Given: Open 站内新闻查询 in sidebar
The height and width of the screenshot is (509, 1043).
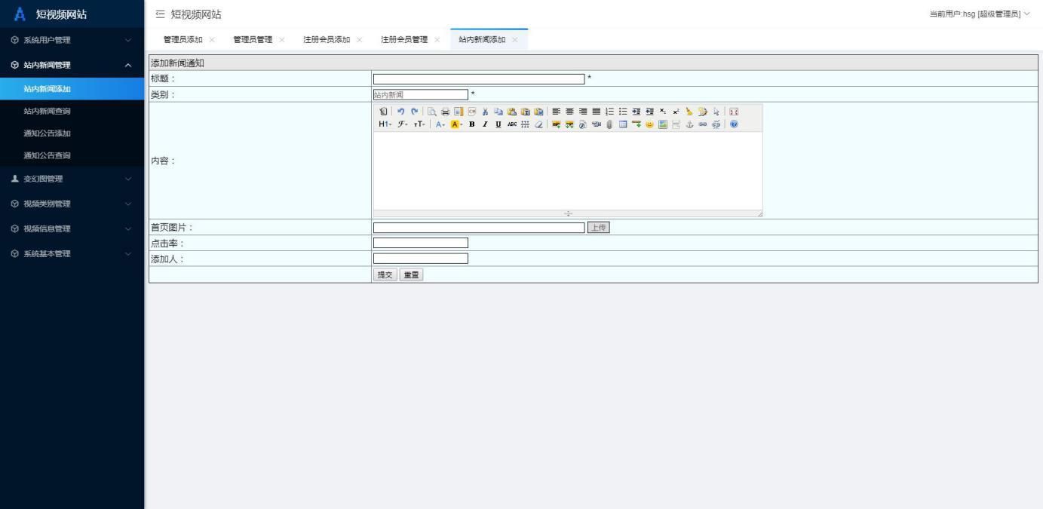Looking at the screenshot, I should tap(72, 111).
